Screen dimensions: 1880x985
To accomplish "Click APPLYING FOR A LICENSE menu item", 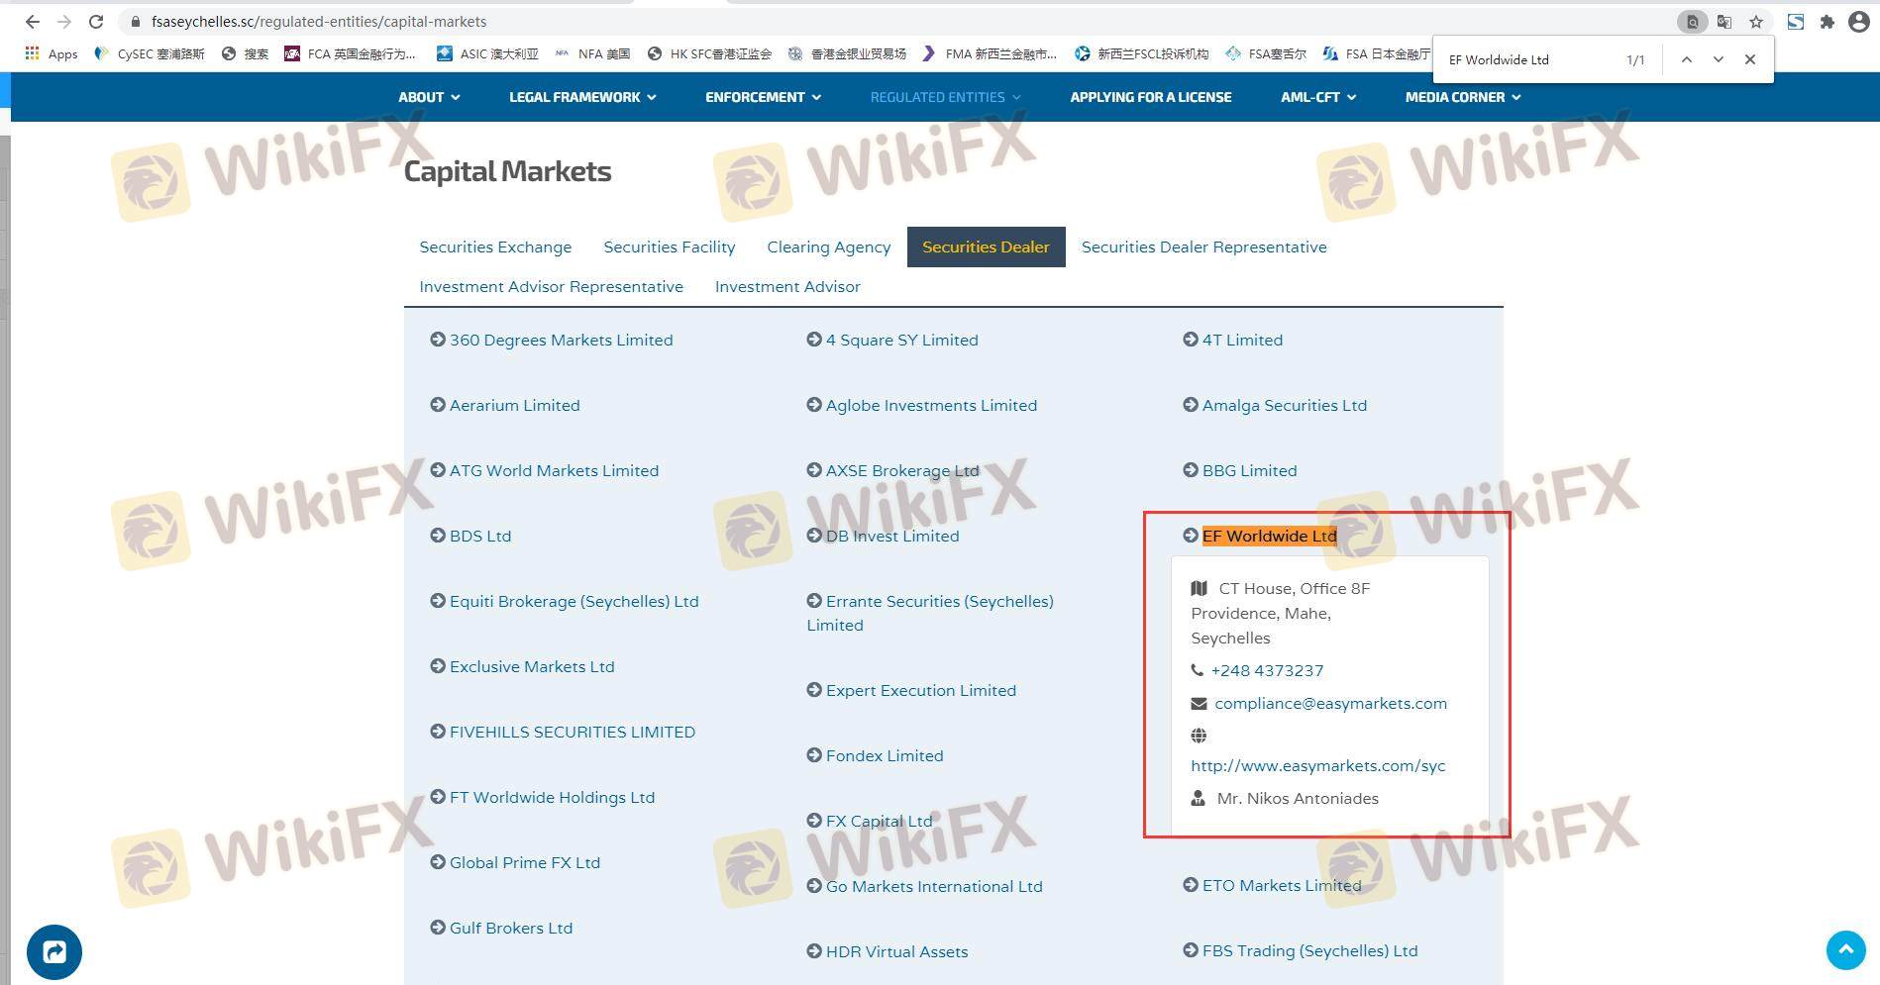I will pos(1150,97).
